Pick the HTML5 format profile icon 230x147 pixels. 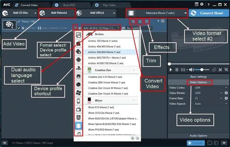tap(79, 117)
